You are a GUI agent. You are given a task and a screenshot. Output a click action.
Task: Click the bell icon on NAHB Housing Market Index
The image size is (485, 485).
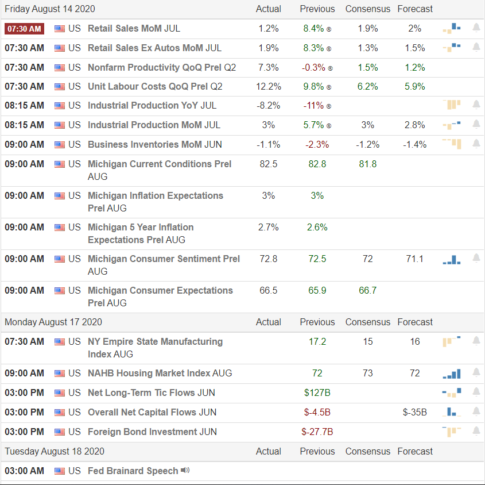[476, 373]
